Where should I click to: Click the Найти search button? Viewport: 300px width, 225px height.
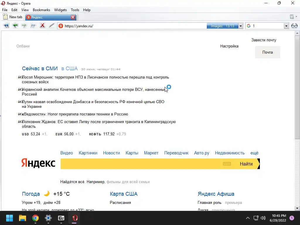coord(247,164)
